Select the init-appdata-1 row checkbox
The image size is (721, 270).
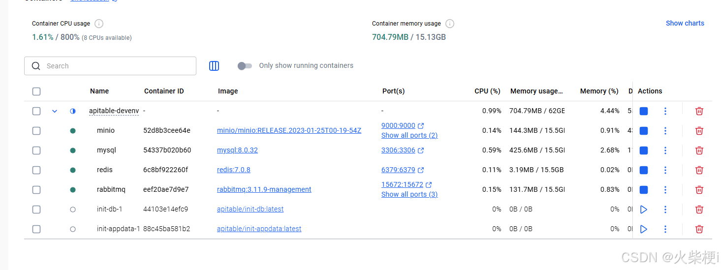(36, 229)
